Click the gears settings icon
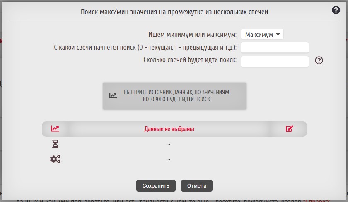348x202 pixels. pyautogui.click(x=55, y=159)
